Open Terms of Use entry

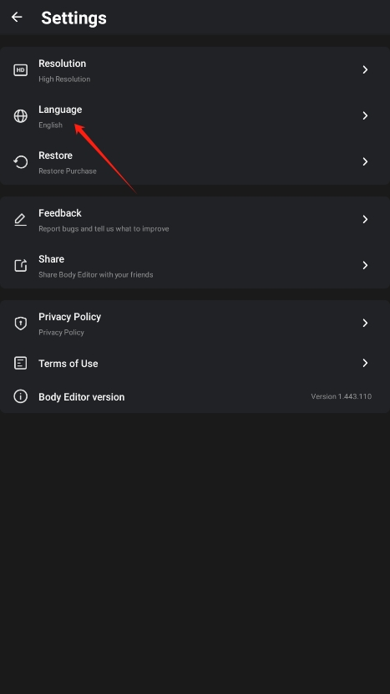click(x=195, y=364)
